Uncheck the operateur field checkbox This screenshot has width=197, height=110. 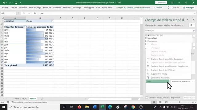[x=147, y=38]
